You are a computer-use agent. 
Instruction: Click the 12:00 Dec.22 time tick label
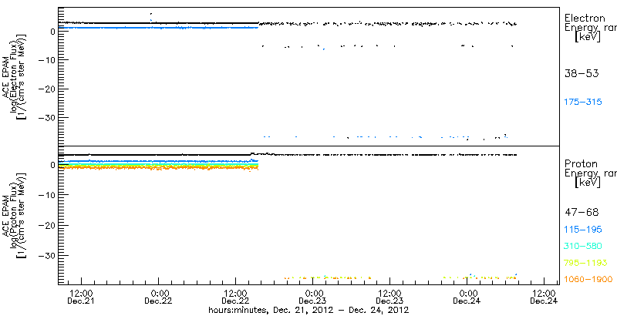point(235,298)
